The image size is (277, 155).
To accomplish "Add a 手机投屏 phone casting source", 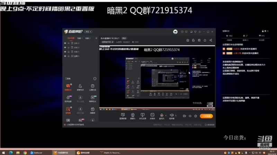I will click(143, 116).
